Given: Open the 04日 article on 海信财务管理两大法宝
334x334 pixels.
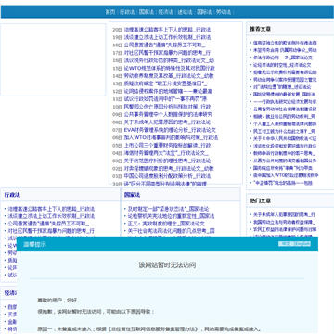Looking at the screenshot, I should tap(166, 153).
